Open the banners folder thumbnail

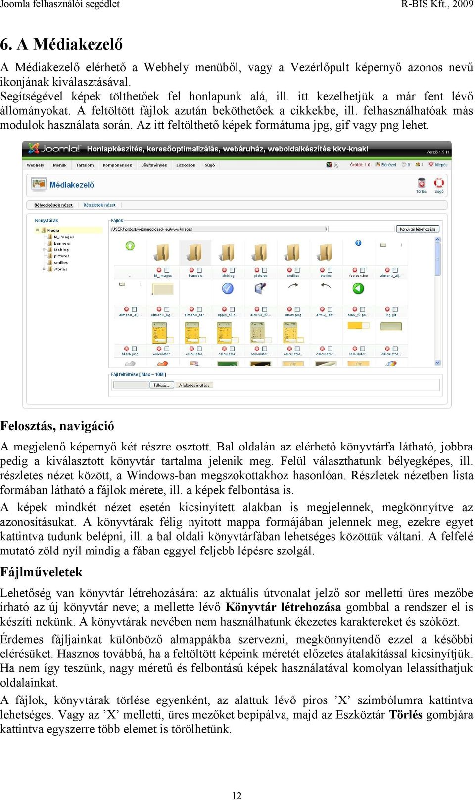coord(195,252)
